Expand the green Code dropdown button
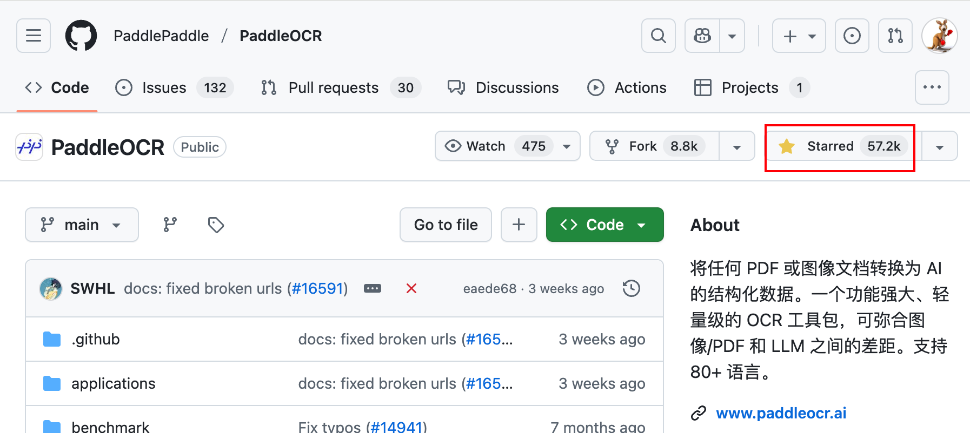Image resolution: width=970 pixels, height=433 pixels. 604,225
